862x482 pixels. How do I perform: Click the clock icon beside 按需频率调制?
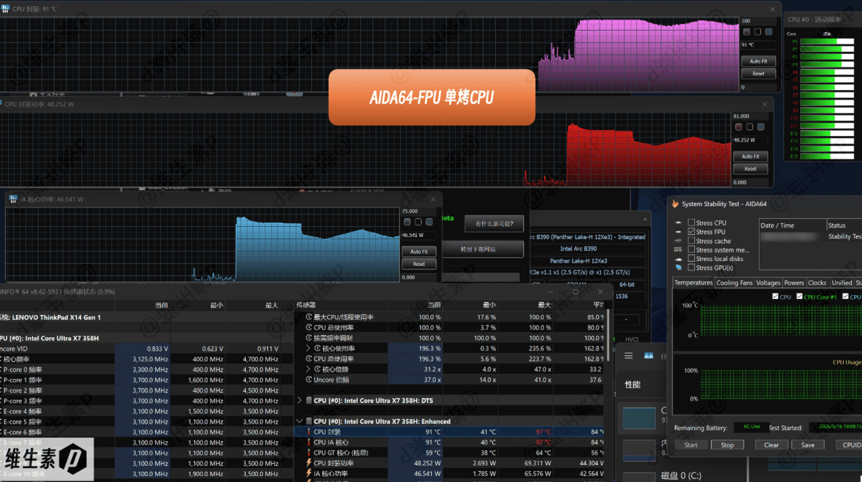point(309,338)
